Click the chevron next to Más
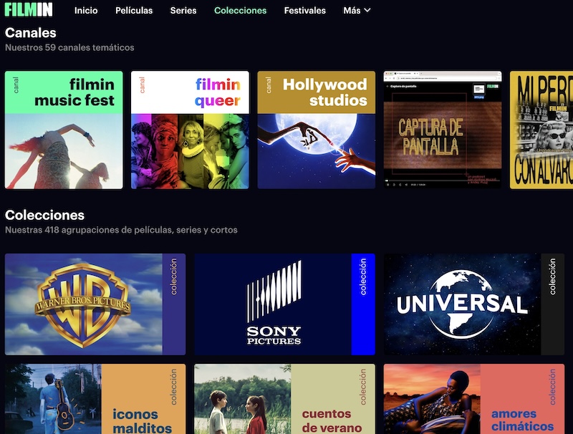Image resolution: width=573 pixels, height=434 pixels. pyautogui.click(x=367, y=11)
